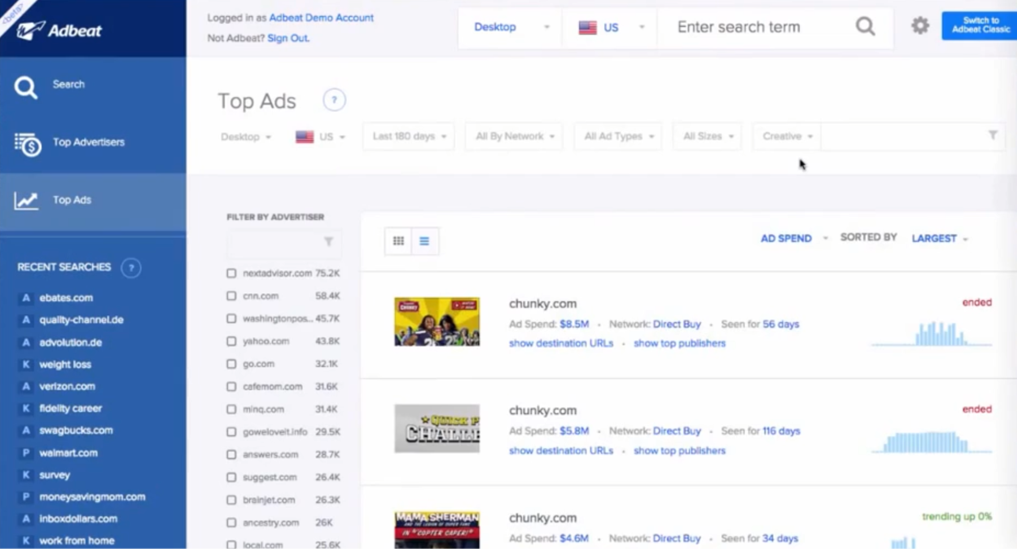Switch to list view layout
The width and height of the screenshot is (1017, 549).
424,241
